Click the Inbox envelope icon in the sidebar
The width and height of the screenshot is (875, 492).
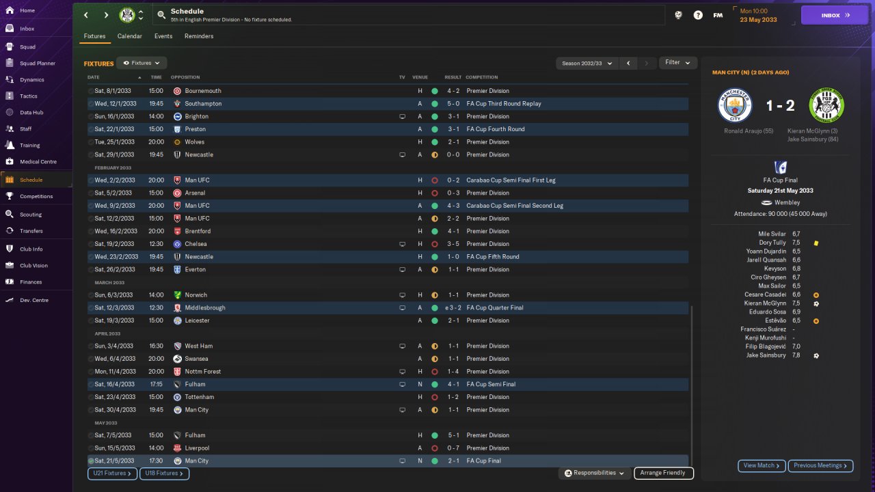pos(10,29)
